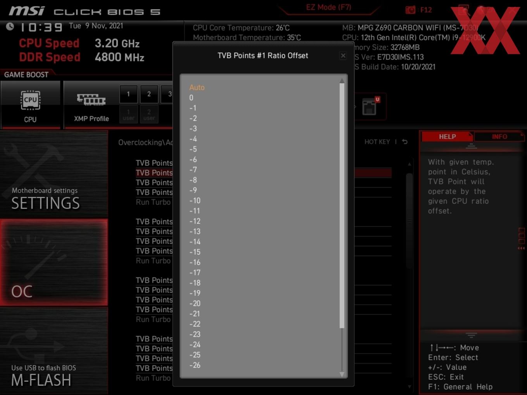Screen dimensions: 527x395
Task: Select user profile 2 button
Action: 149,114
